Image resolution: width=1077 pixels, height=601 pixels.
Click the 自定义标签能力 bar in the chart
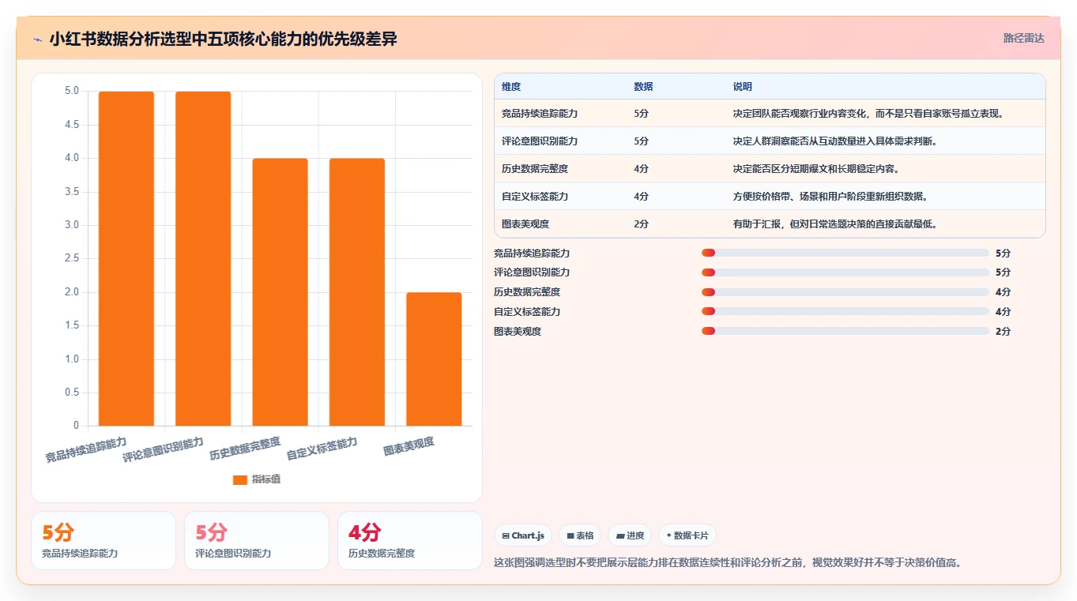(x=357, y=292)
